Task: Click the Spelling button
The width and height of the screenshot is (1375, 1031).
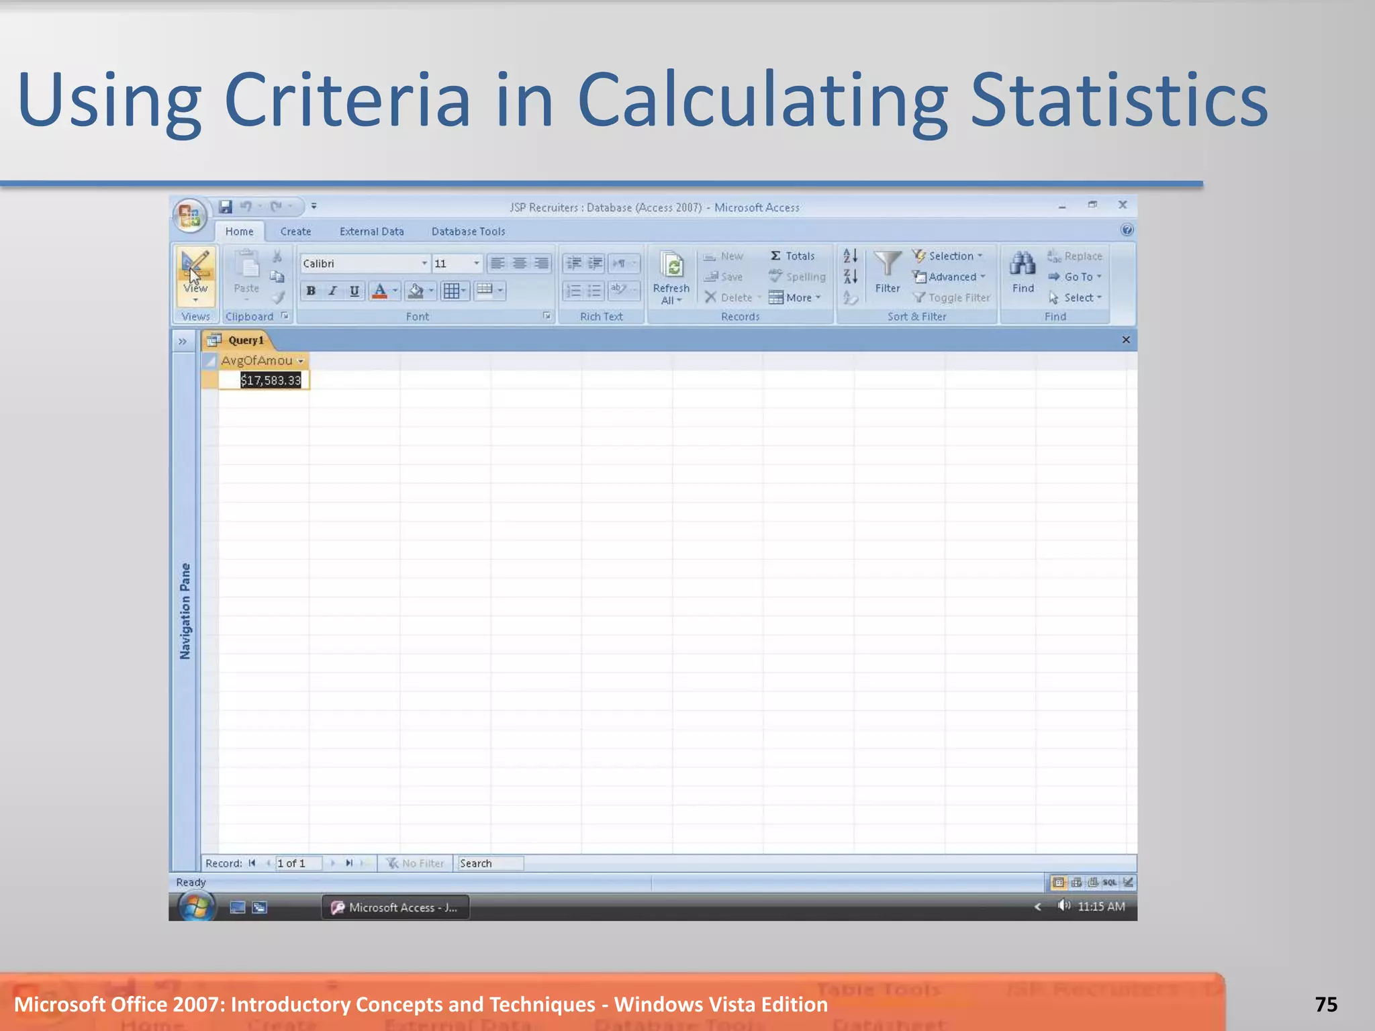Action: pos(797,277)
